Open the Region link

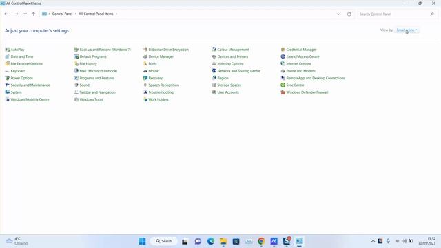[x=223, y=78]
